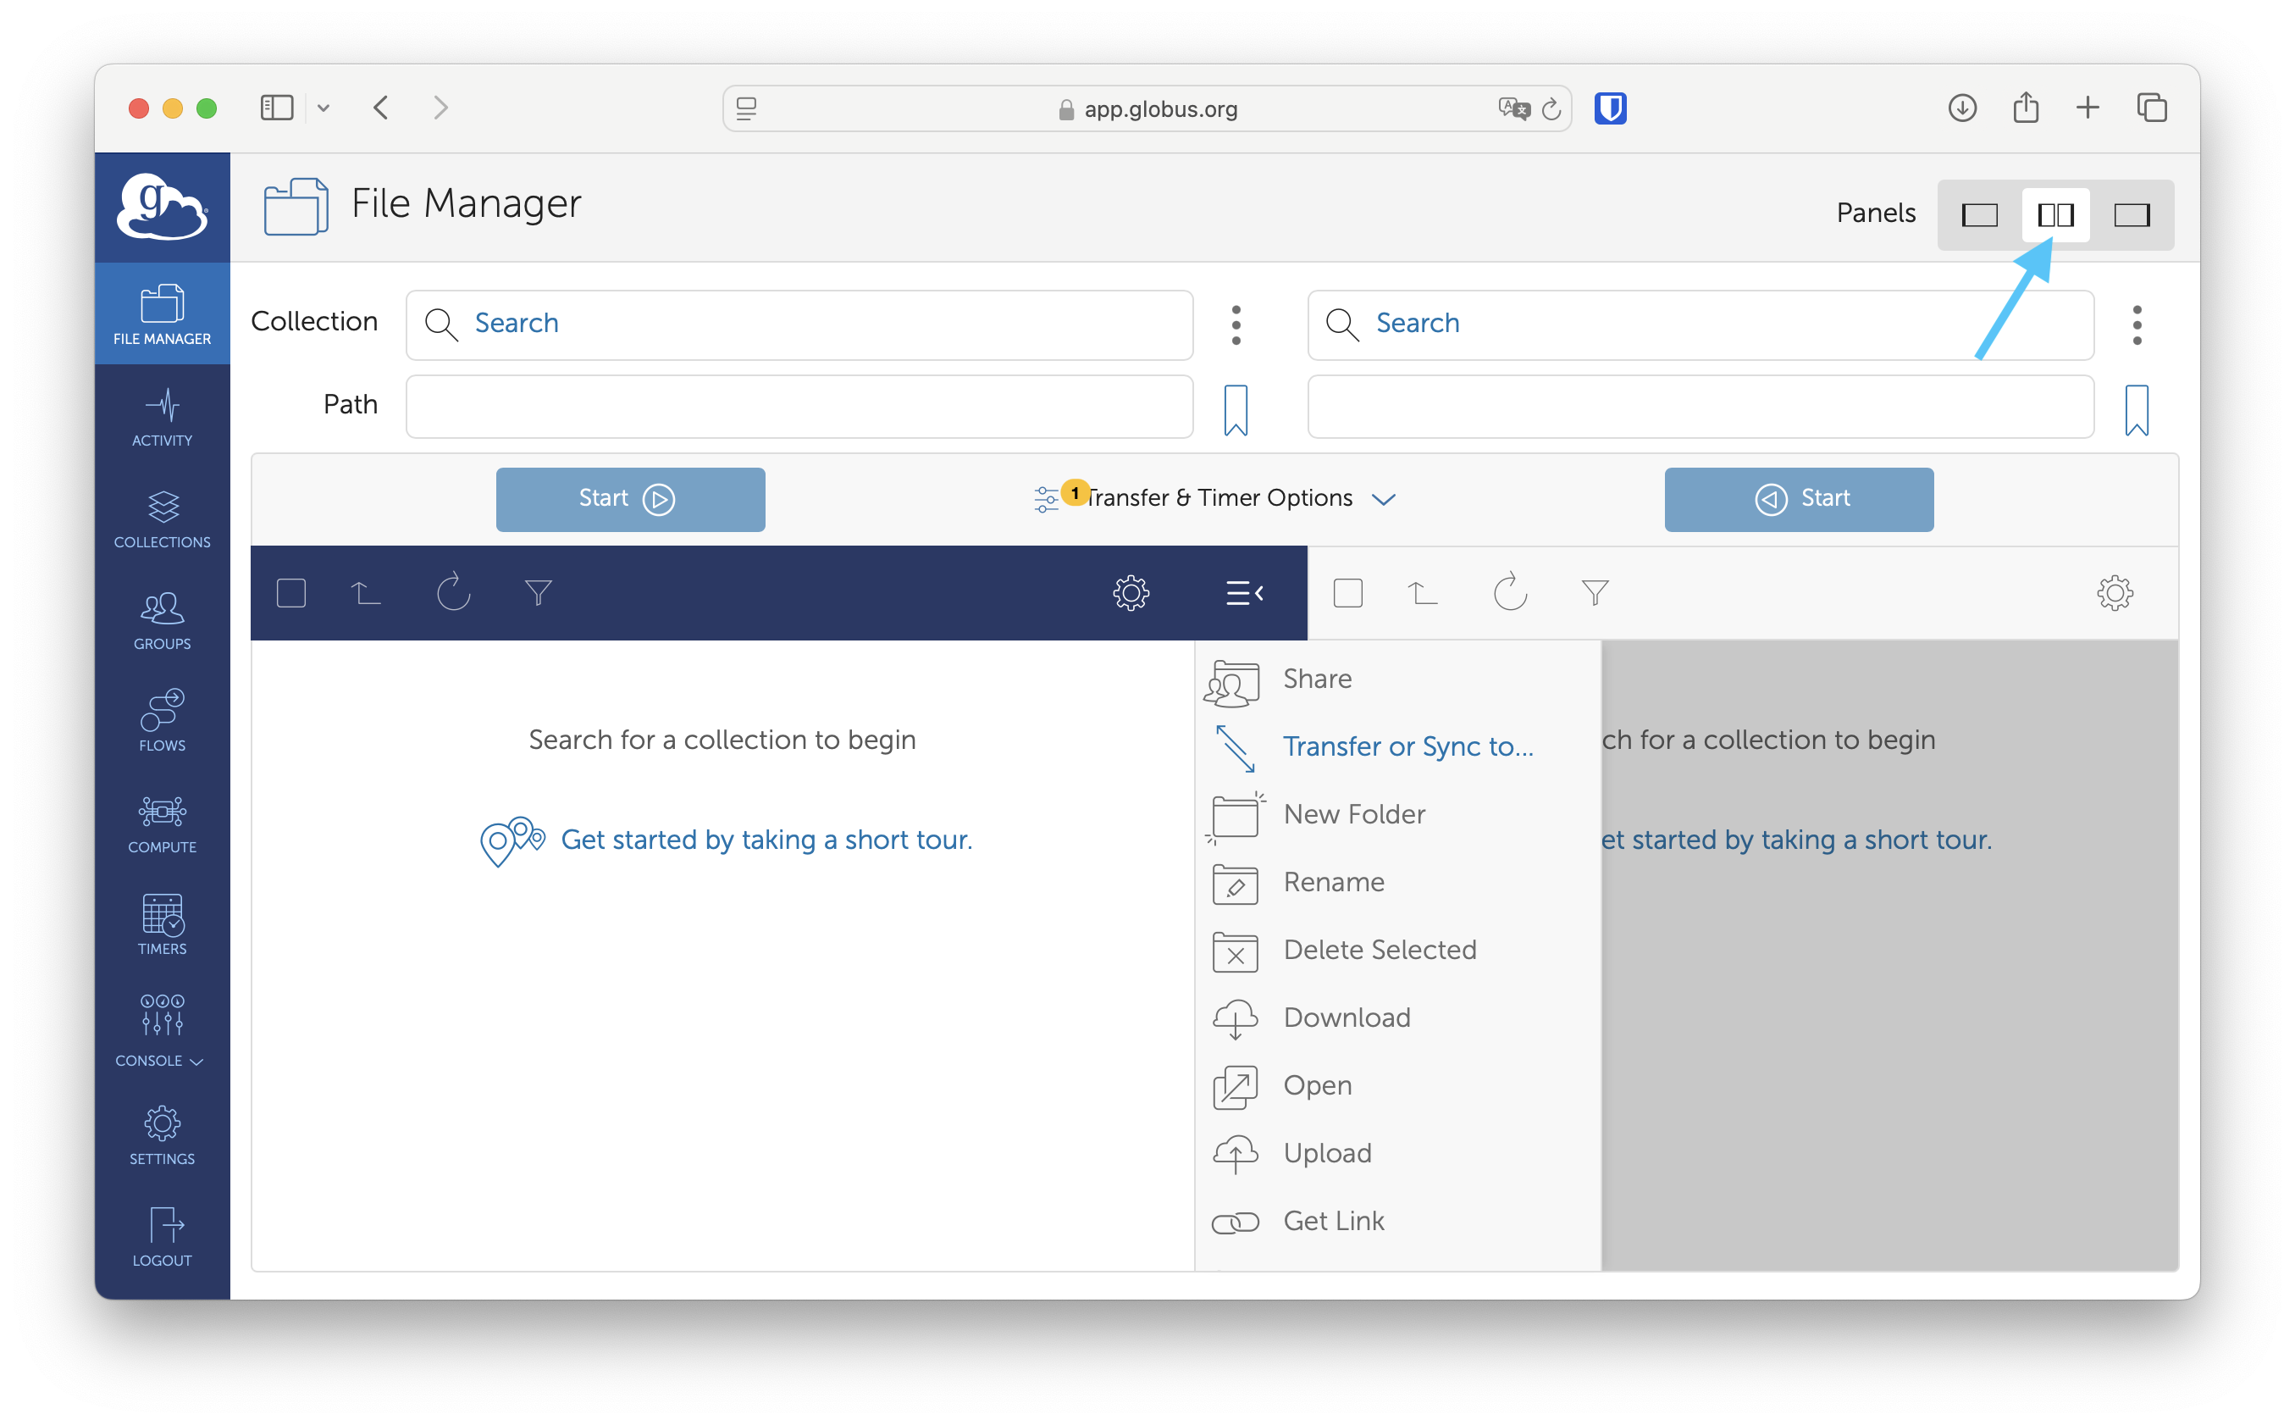This screenshot has height=1425, width=2295.
Task: Tick left pane select-all checkbox
Action: (x=291, y=593)
